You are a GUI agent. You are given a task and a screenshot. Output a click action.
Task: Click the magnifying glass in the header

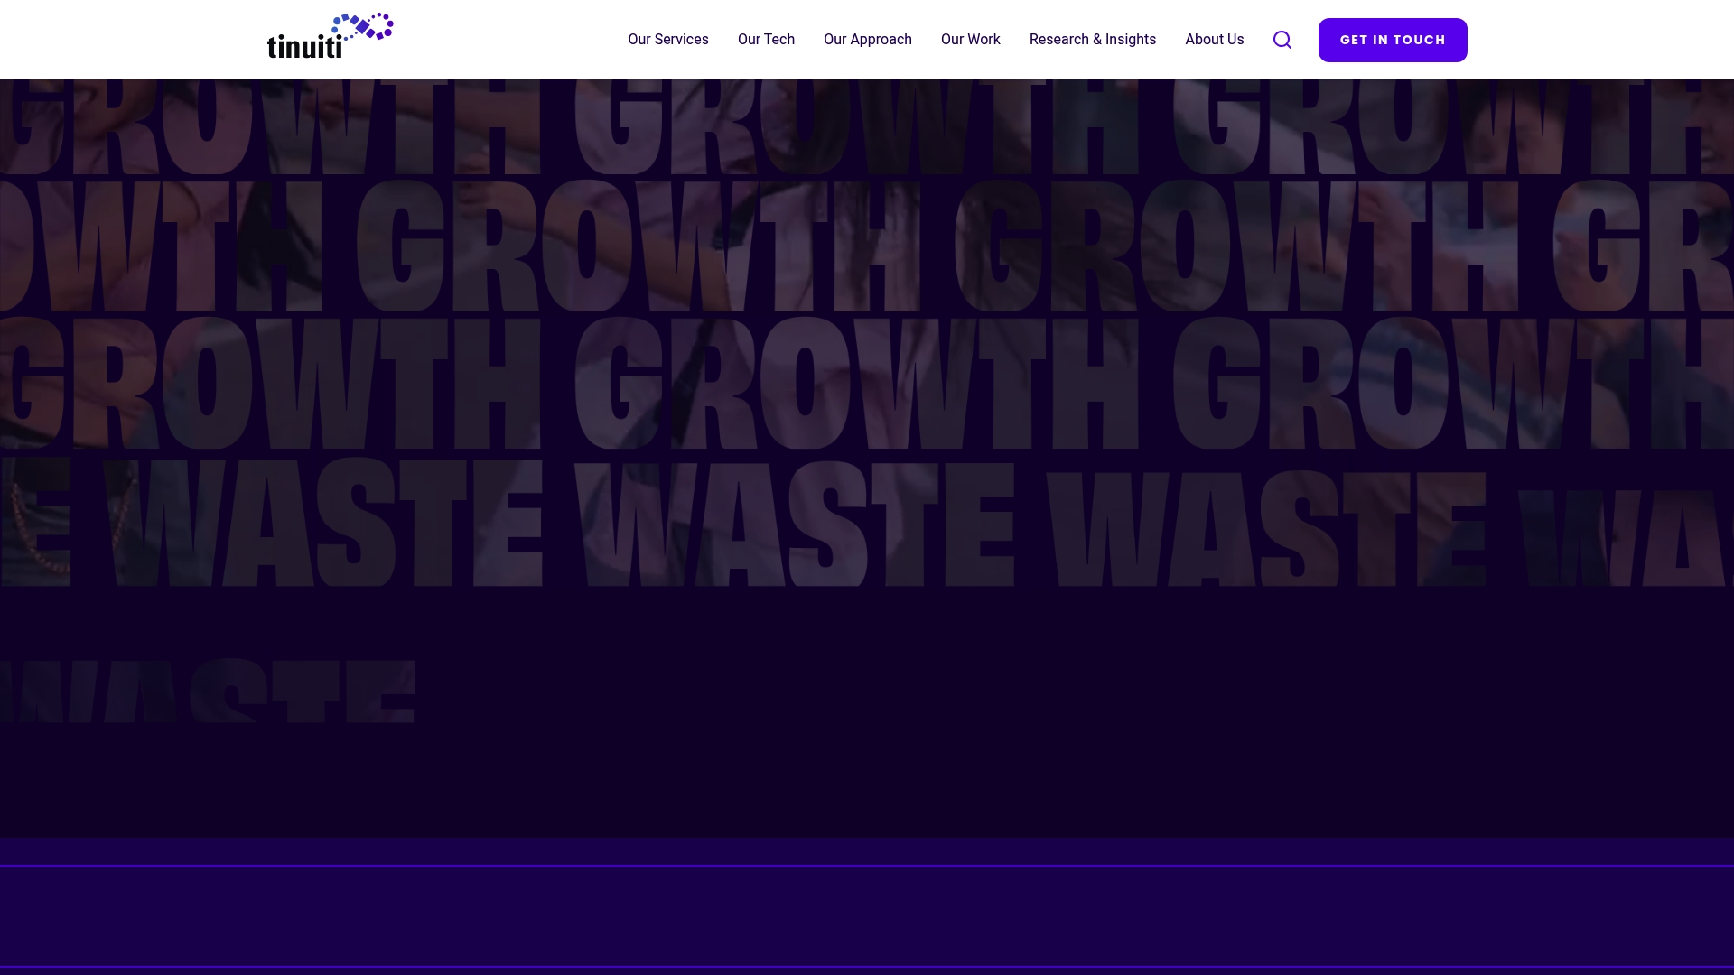(x=1282, y=40)
